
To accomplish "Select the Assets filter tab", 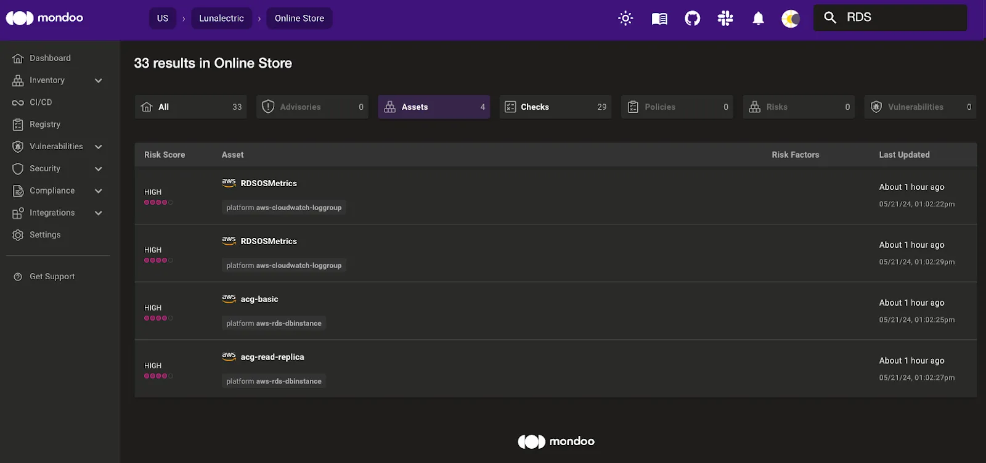I will click(x=434, y=107).
